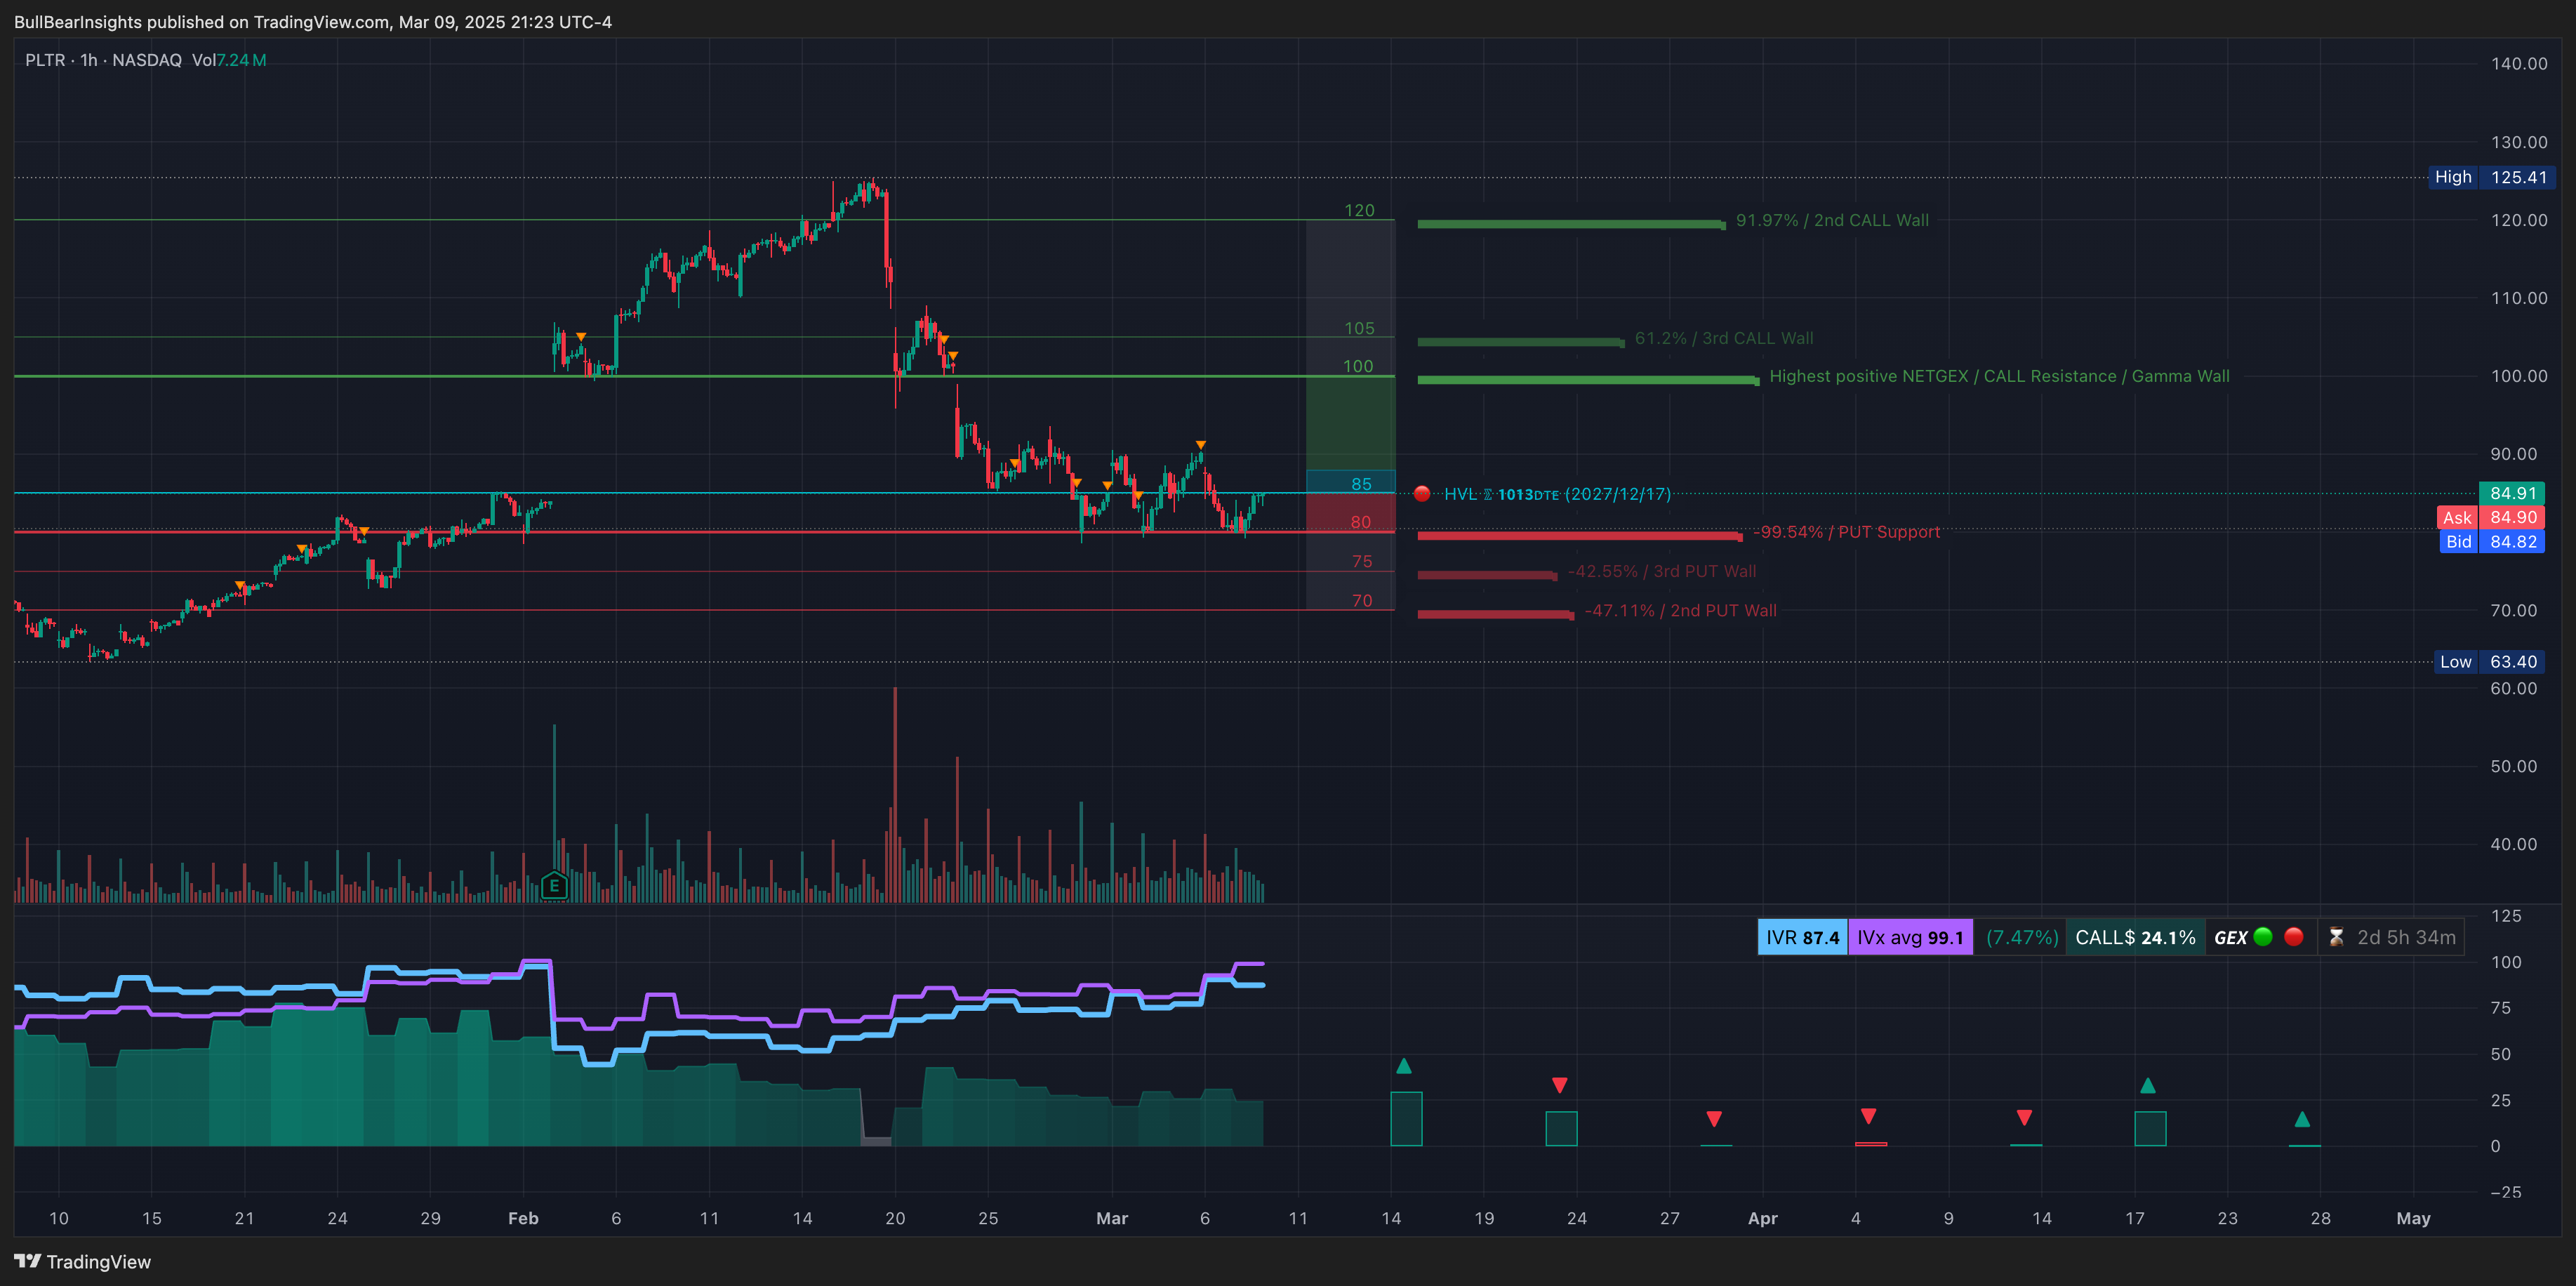Click the orange triangle above the March 6 peak
Viewport: 2576px width, 1286px height.
click(1201, 445)
